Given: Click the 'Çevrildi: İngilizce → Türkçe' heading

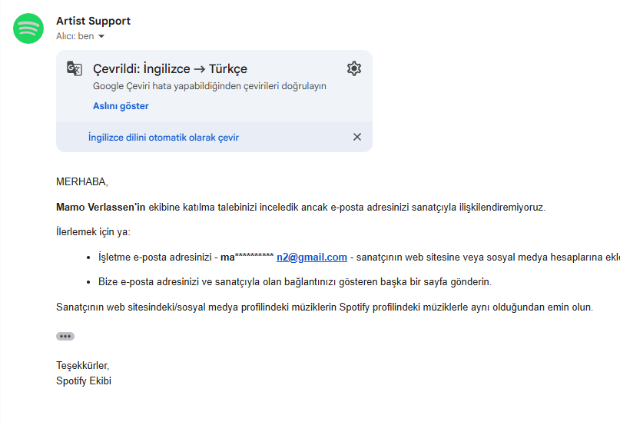Looking at the screenshot, I should tap(170, 69).
